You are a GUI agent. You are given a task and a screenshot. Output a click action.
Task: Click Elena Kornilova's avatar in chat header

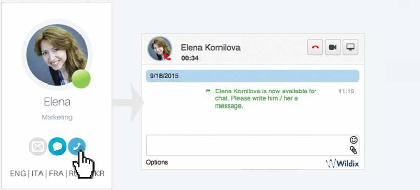pos(160,49)
